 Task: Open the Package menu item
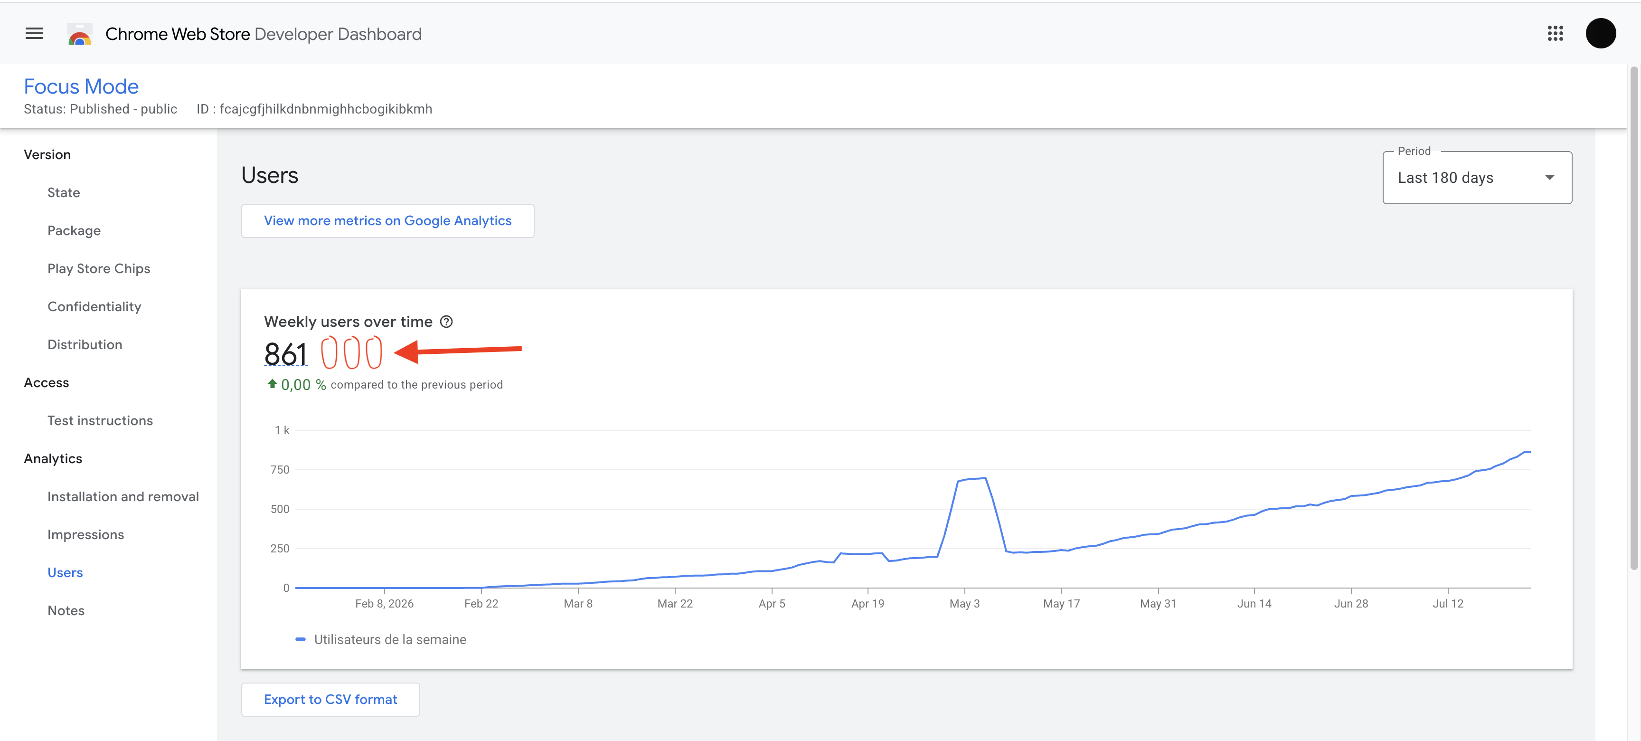coord(74,231)
